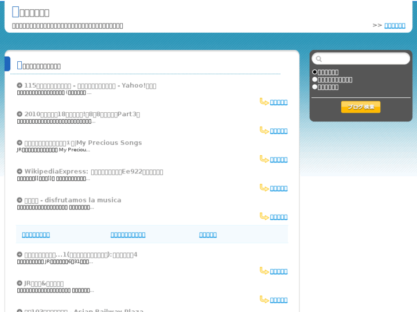The image size is (417, 312).
Task: Click the read-more link under entry ending in 4
Action: pos(279,271)
